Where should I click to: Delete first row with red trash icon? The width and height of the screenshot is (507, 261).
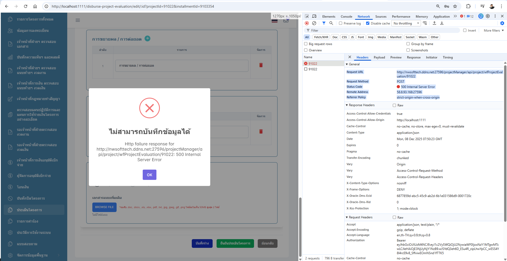tap(261, 65)
